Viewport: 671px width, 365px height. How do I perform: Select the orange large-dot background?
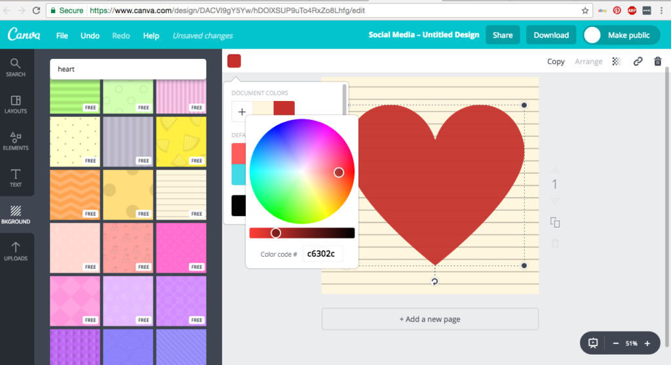tap(128, 195)
